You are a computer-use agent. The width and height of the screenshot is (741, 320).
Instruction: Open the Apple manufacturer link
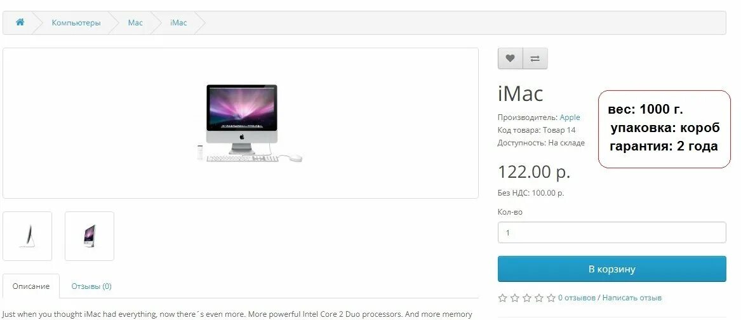pyautogui.click(x=570, y=117)
